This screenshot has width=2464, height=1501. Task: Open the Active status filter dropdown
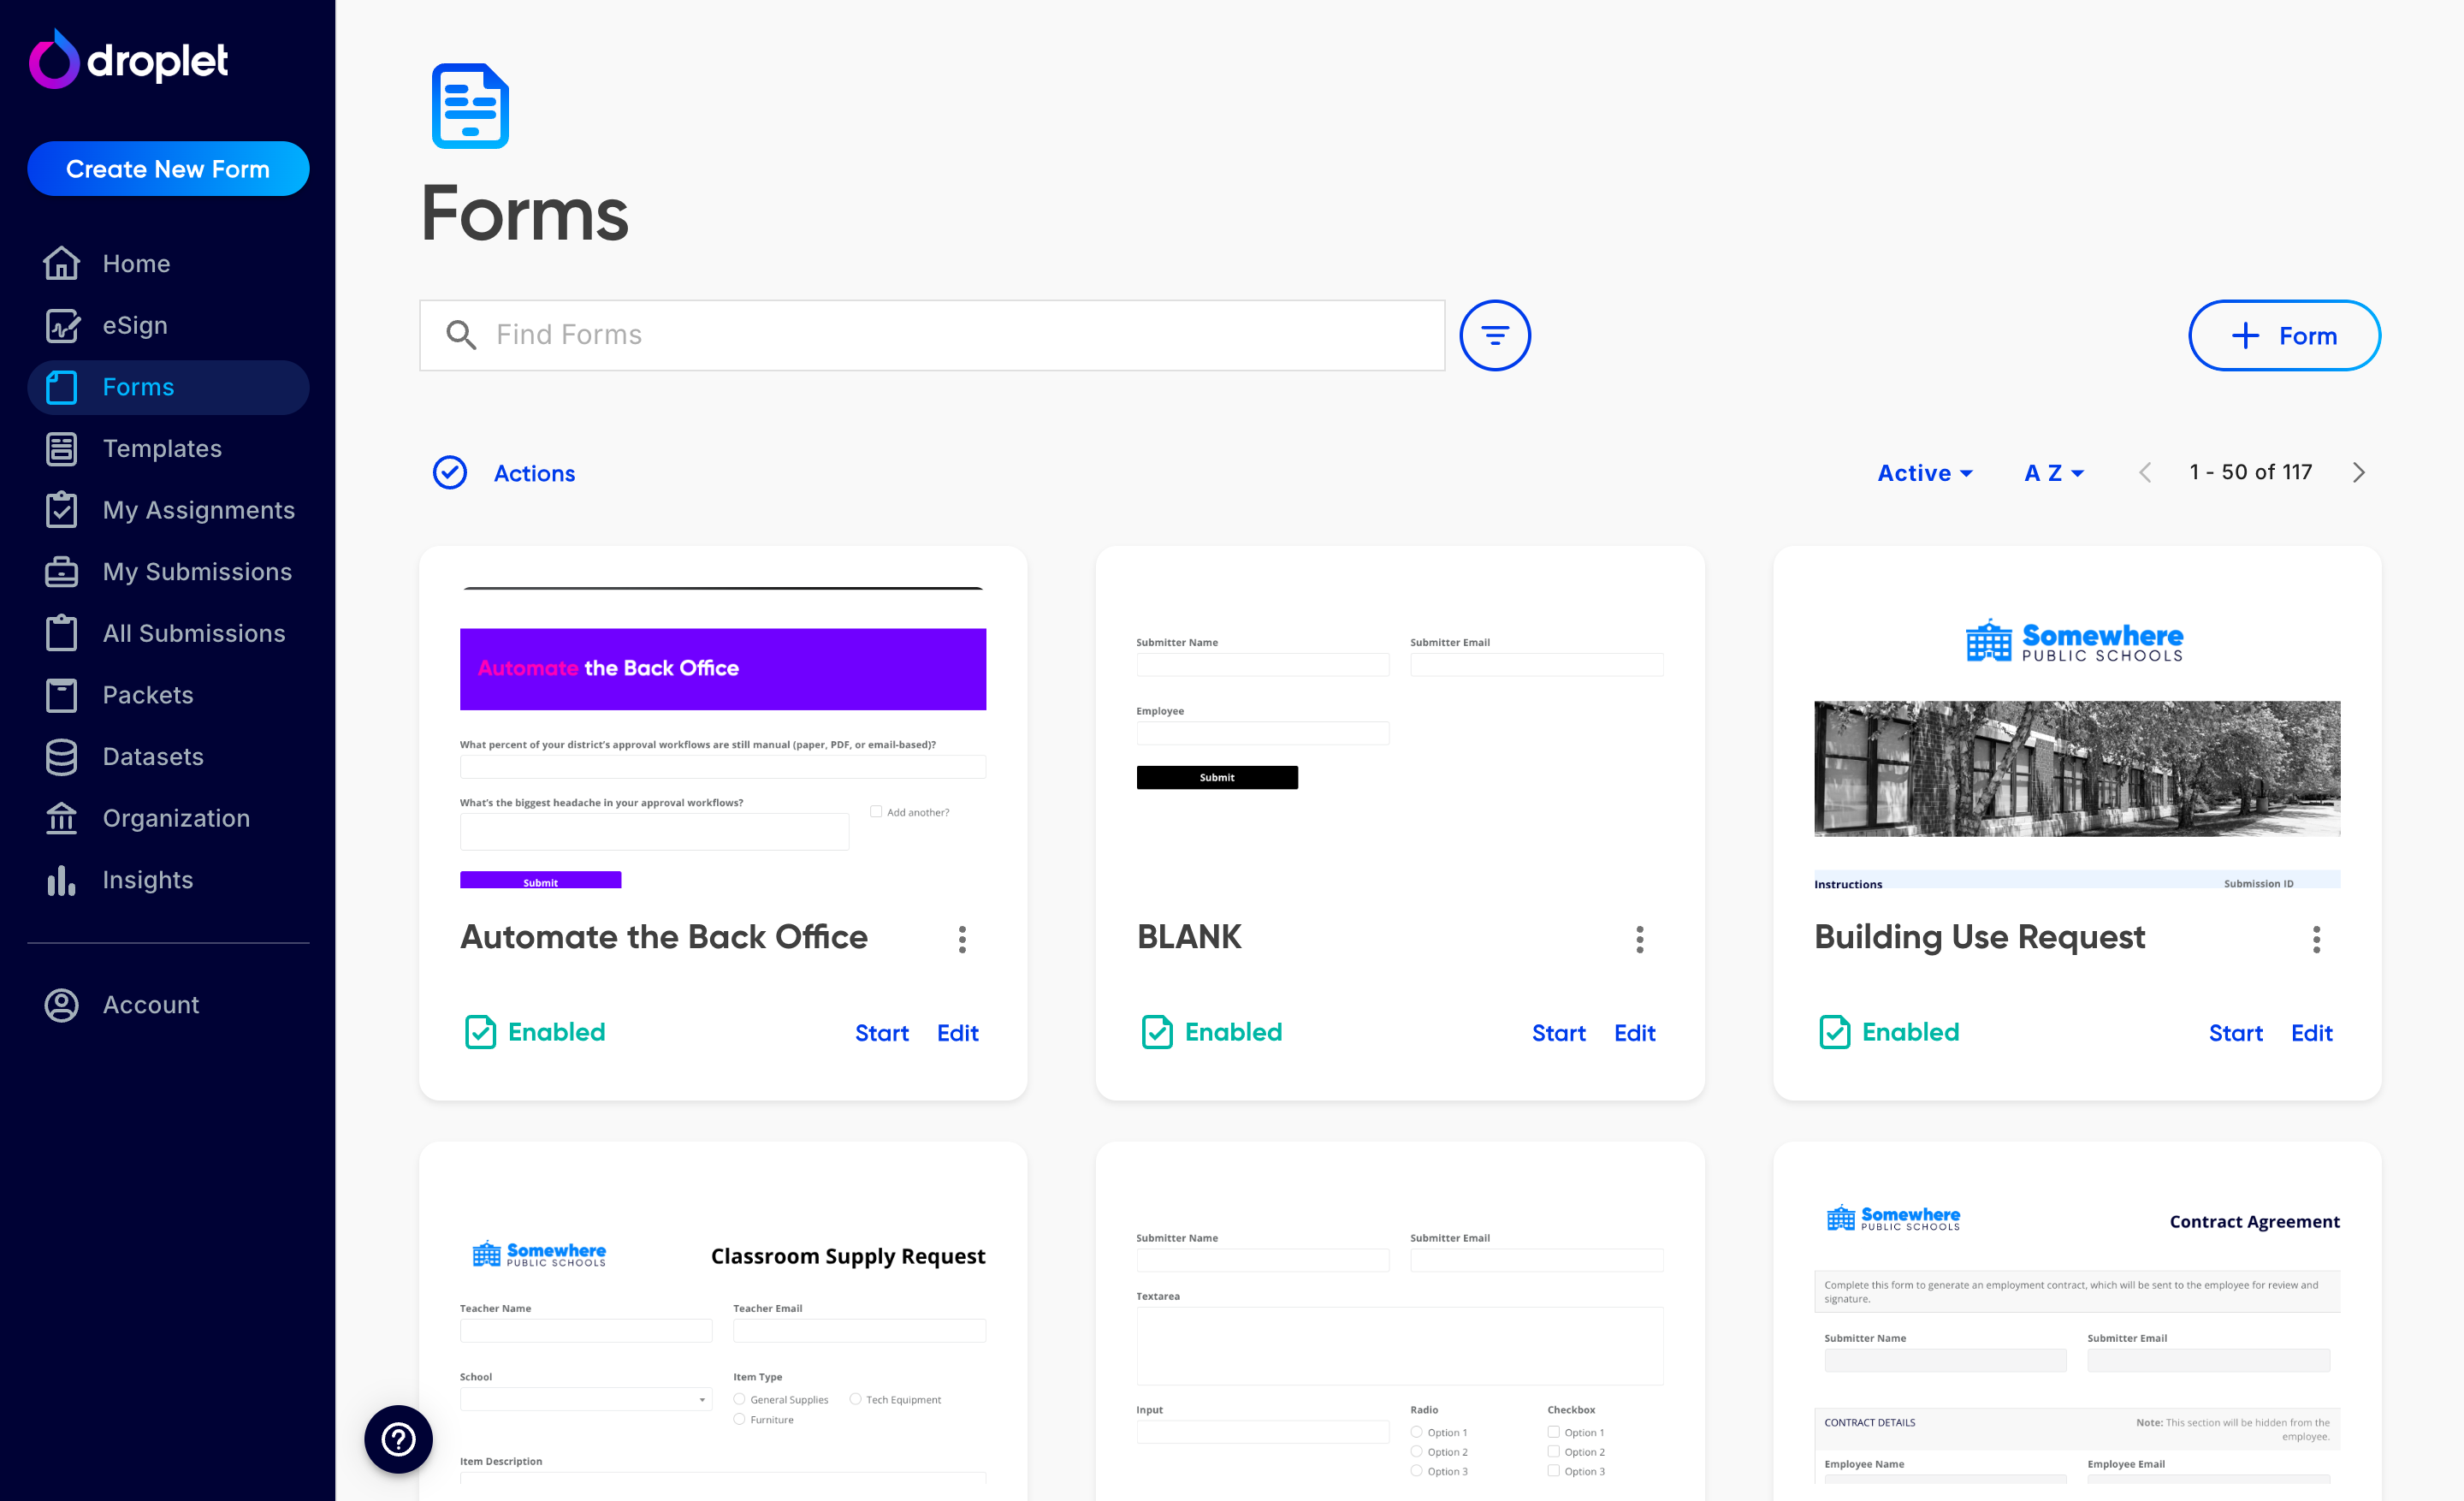coord(1925,473)
